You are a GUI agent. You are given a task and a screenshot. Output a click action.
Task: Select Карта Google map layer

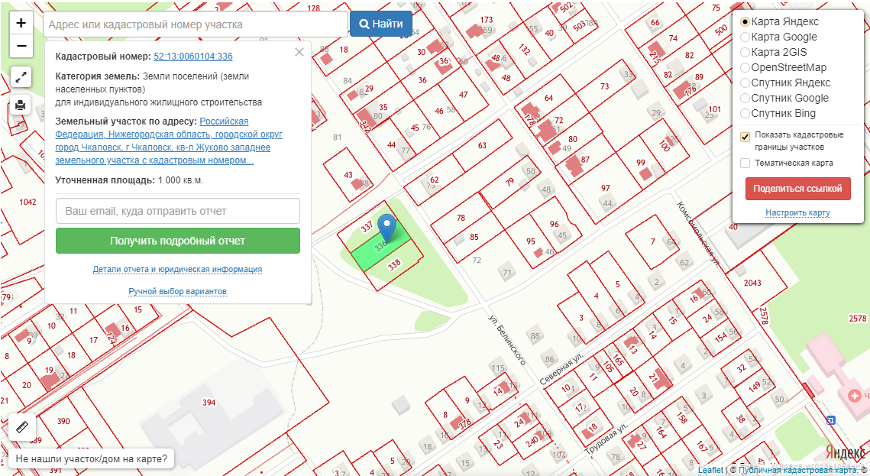coord(745,37)
